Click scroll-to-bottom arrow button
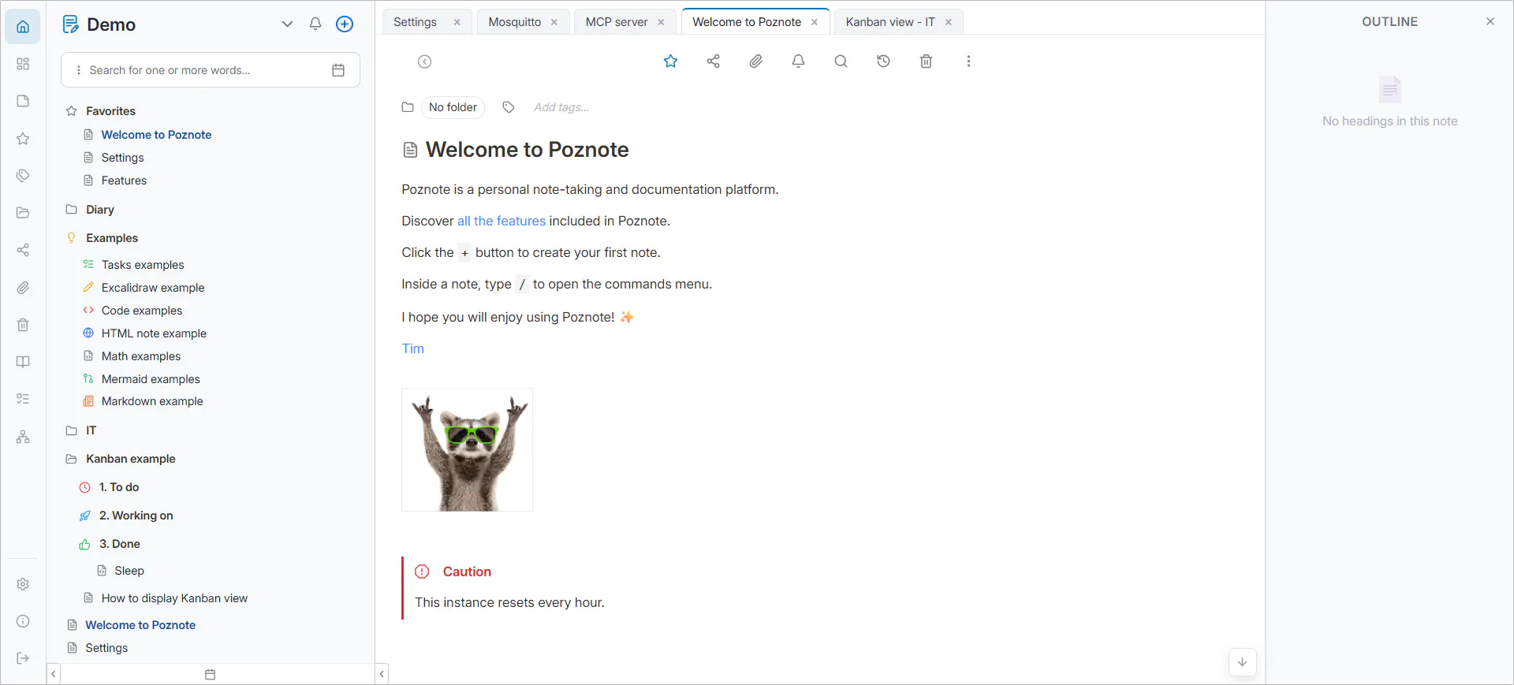Viewport: 1514px width, 685px height. tap(1242, 662)
